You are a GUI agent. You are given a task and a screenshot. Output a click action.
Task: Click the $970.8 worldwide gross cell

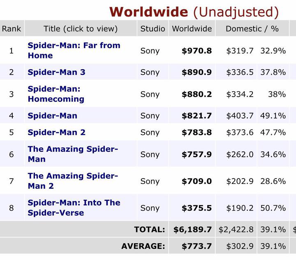coord(197,51)
